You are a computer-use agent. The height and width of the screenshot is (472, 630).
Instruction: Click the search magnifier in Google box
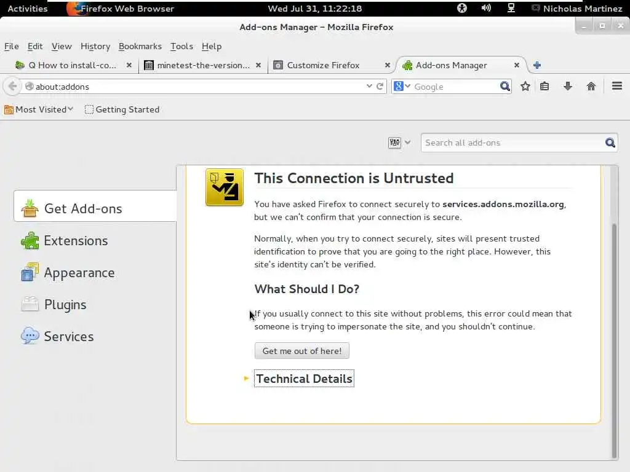point(504,86)
